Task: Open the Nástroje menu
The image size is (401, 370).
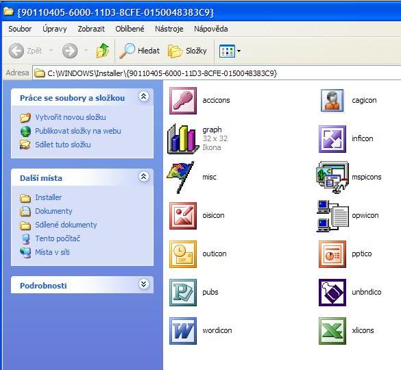Action: 169,29
